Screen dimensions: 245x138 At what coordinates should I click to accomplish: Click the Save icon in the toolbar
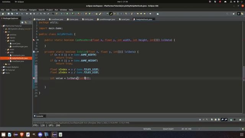8,14
